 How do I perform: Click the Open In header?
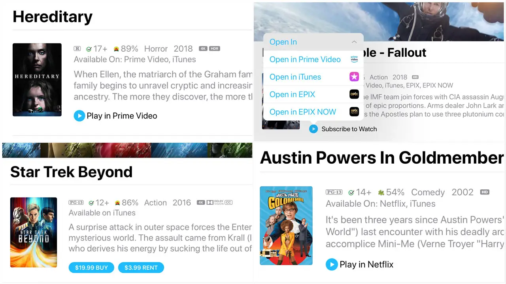tap(313, 42)
